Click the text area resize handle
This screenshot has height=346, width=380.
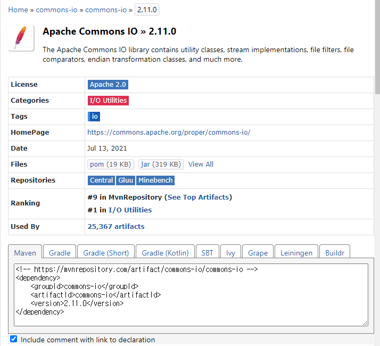pyautogui.click(x=365, y=323)
